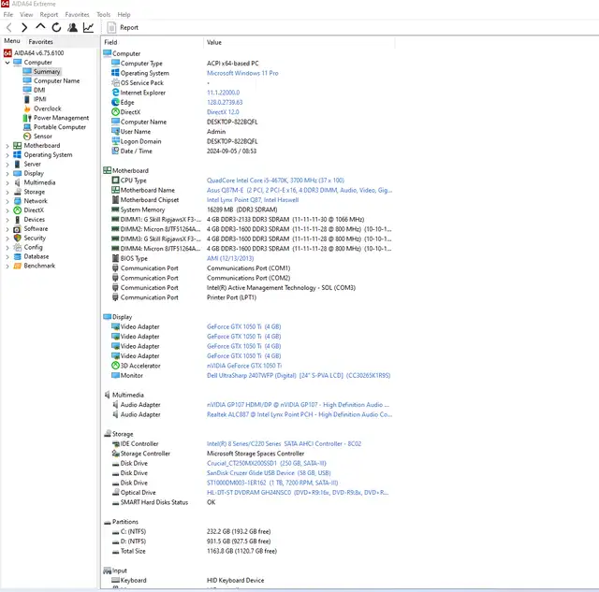Click the Report button in toolbar
The image size is (599, 592).
(x=123, y=27)
